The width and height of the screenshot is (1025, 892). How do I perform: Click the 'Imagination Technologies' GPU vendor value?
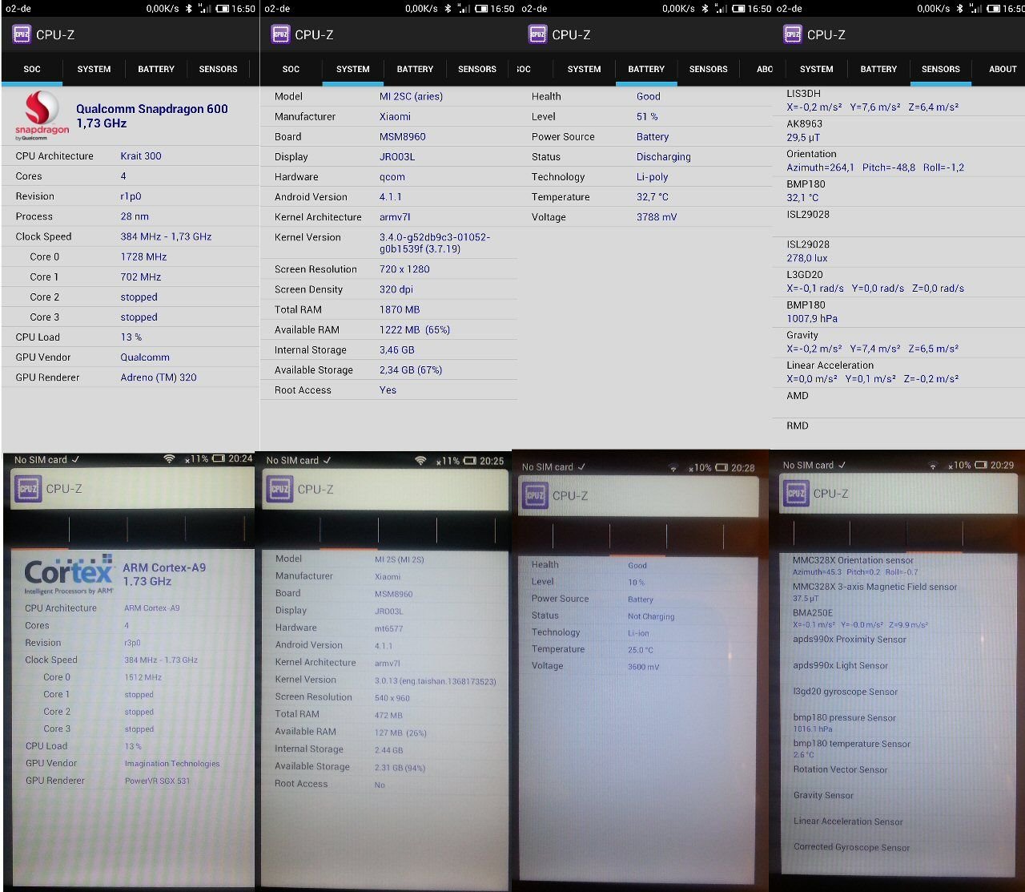pyautogui.click(x=171, y=764)
